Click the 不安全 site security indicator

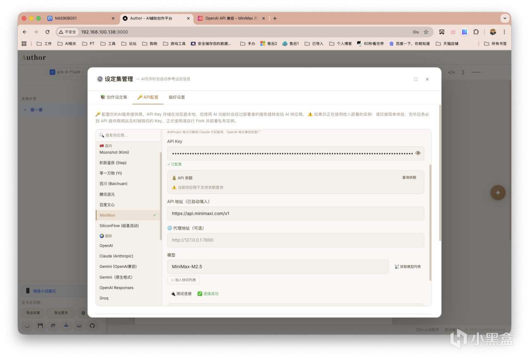click(67, 32)
